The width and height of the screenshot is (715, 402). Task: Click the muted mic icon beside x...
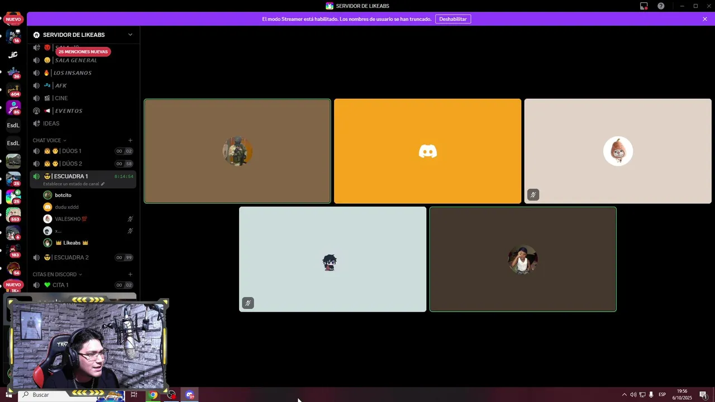[130, 231]
